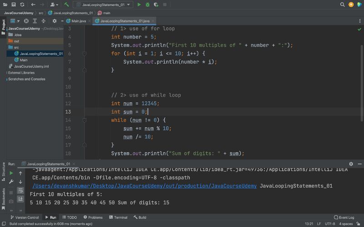Click the Stop square in the top toolbar
This screenshot has width=364, height=227.
165,5
